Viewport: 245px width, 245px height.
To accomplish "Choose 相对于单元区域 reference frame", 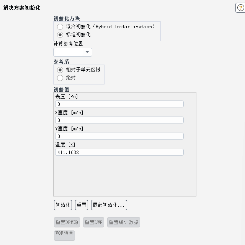I will coord(60,70).
